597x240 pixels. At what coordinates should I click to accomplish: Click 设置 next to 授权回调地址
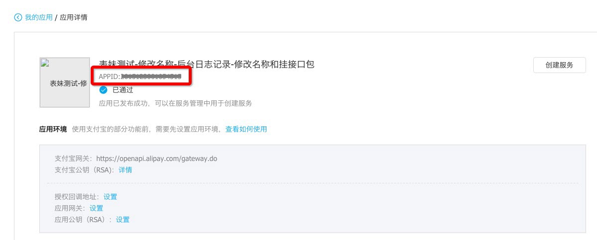coord(111,197)
